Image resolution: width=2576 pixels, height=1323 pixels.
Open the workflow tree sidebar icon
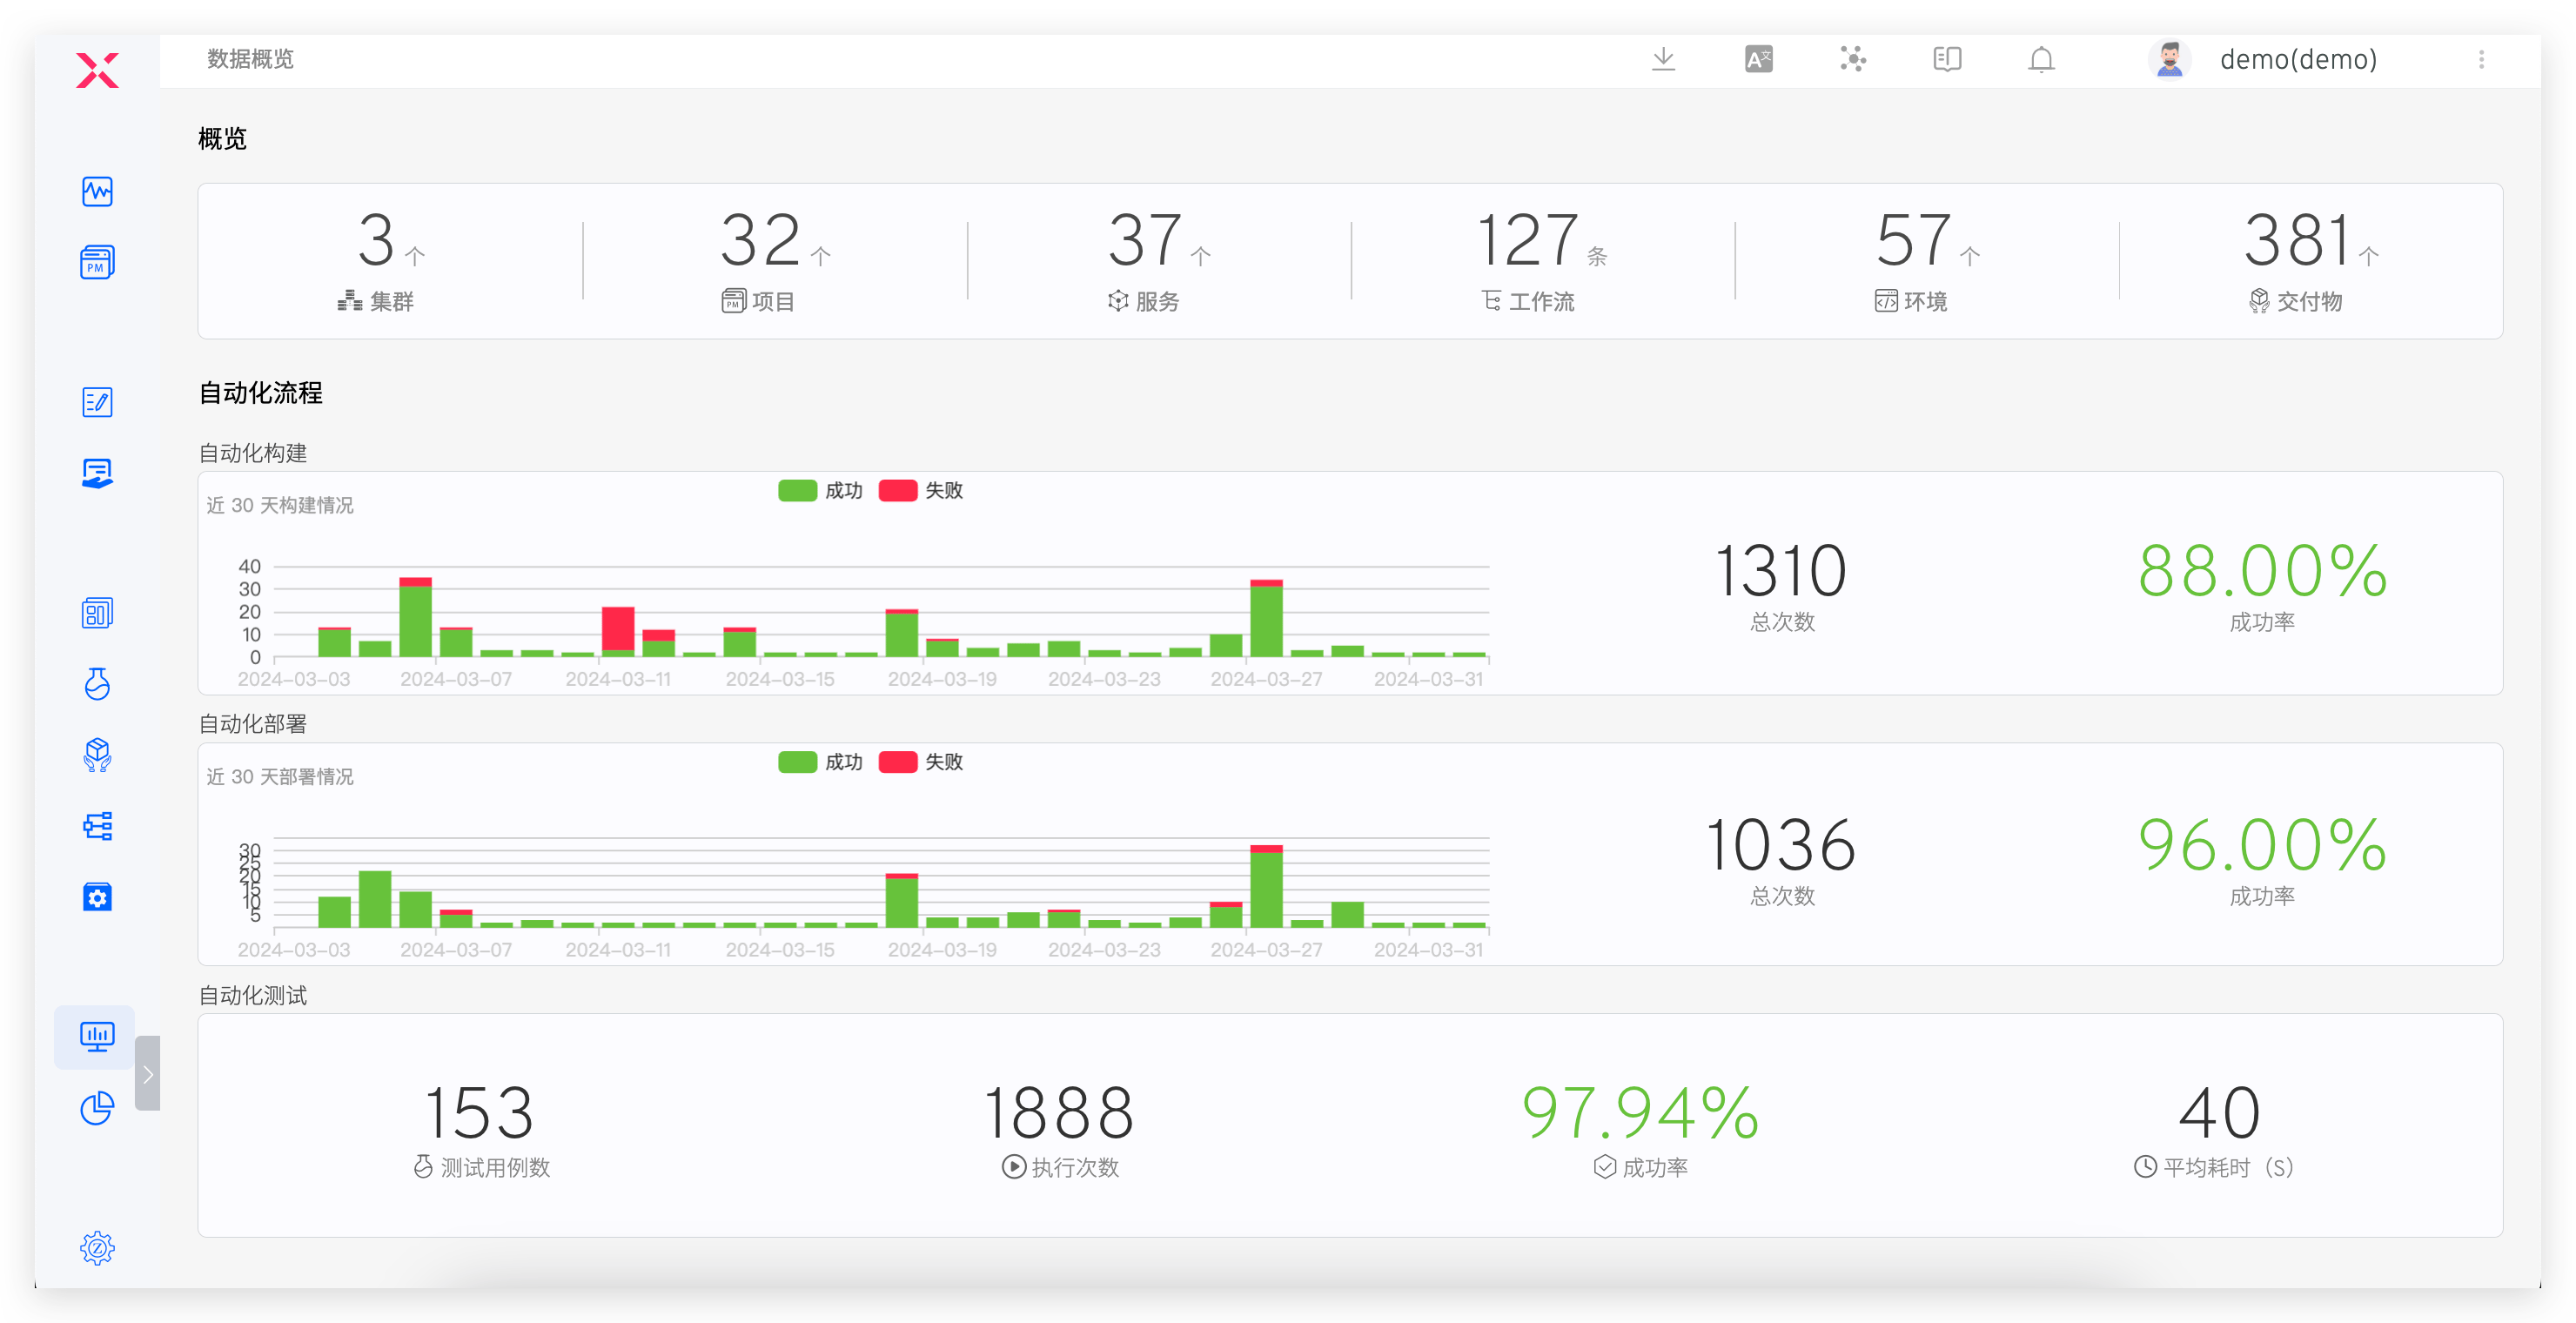(x=97, y=826)
